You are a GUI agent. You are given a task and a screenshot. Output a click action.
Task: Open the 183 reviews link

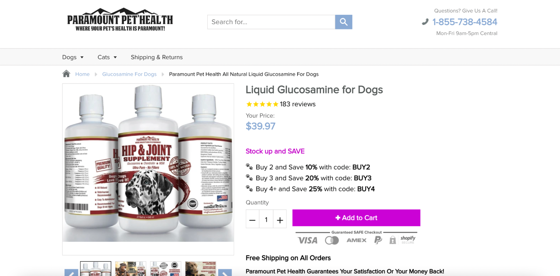(x=298, y=104)
